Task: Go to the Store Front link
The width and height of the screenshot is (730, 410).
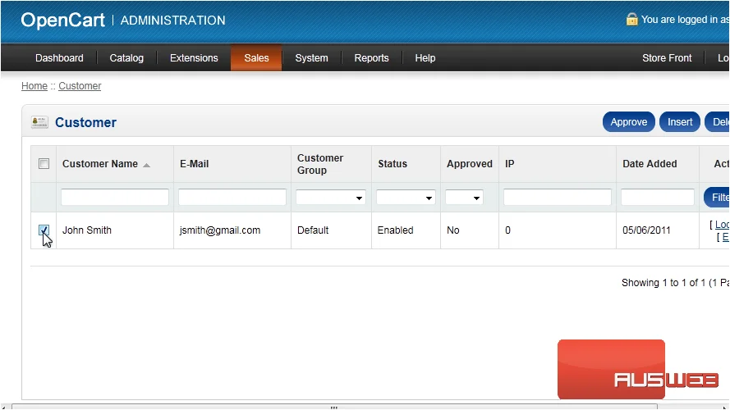Action: (667, 58)
